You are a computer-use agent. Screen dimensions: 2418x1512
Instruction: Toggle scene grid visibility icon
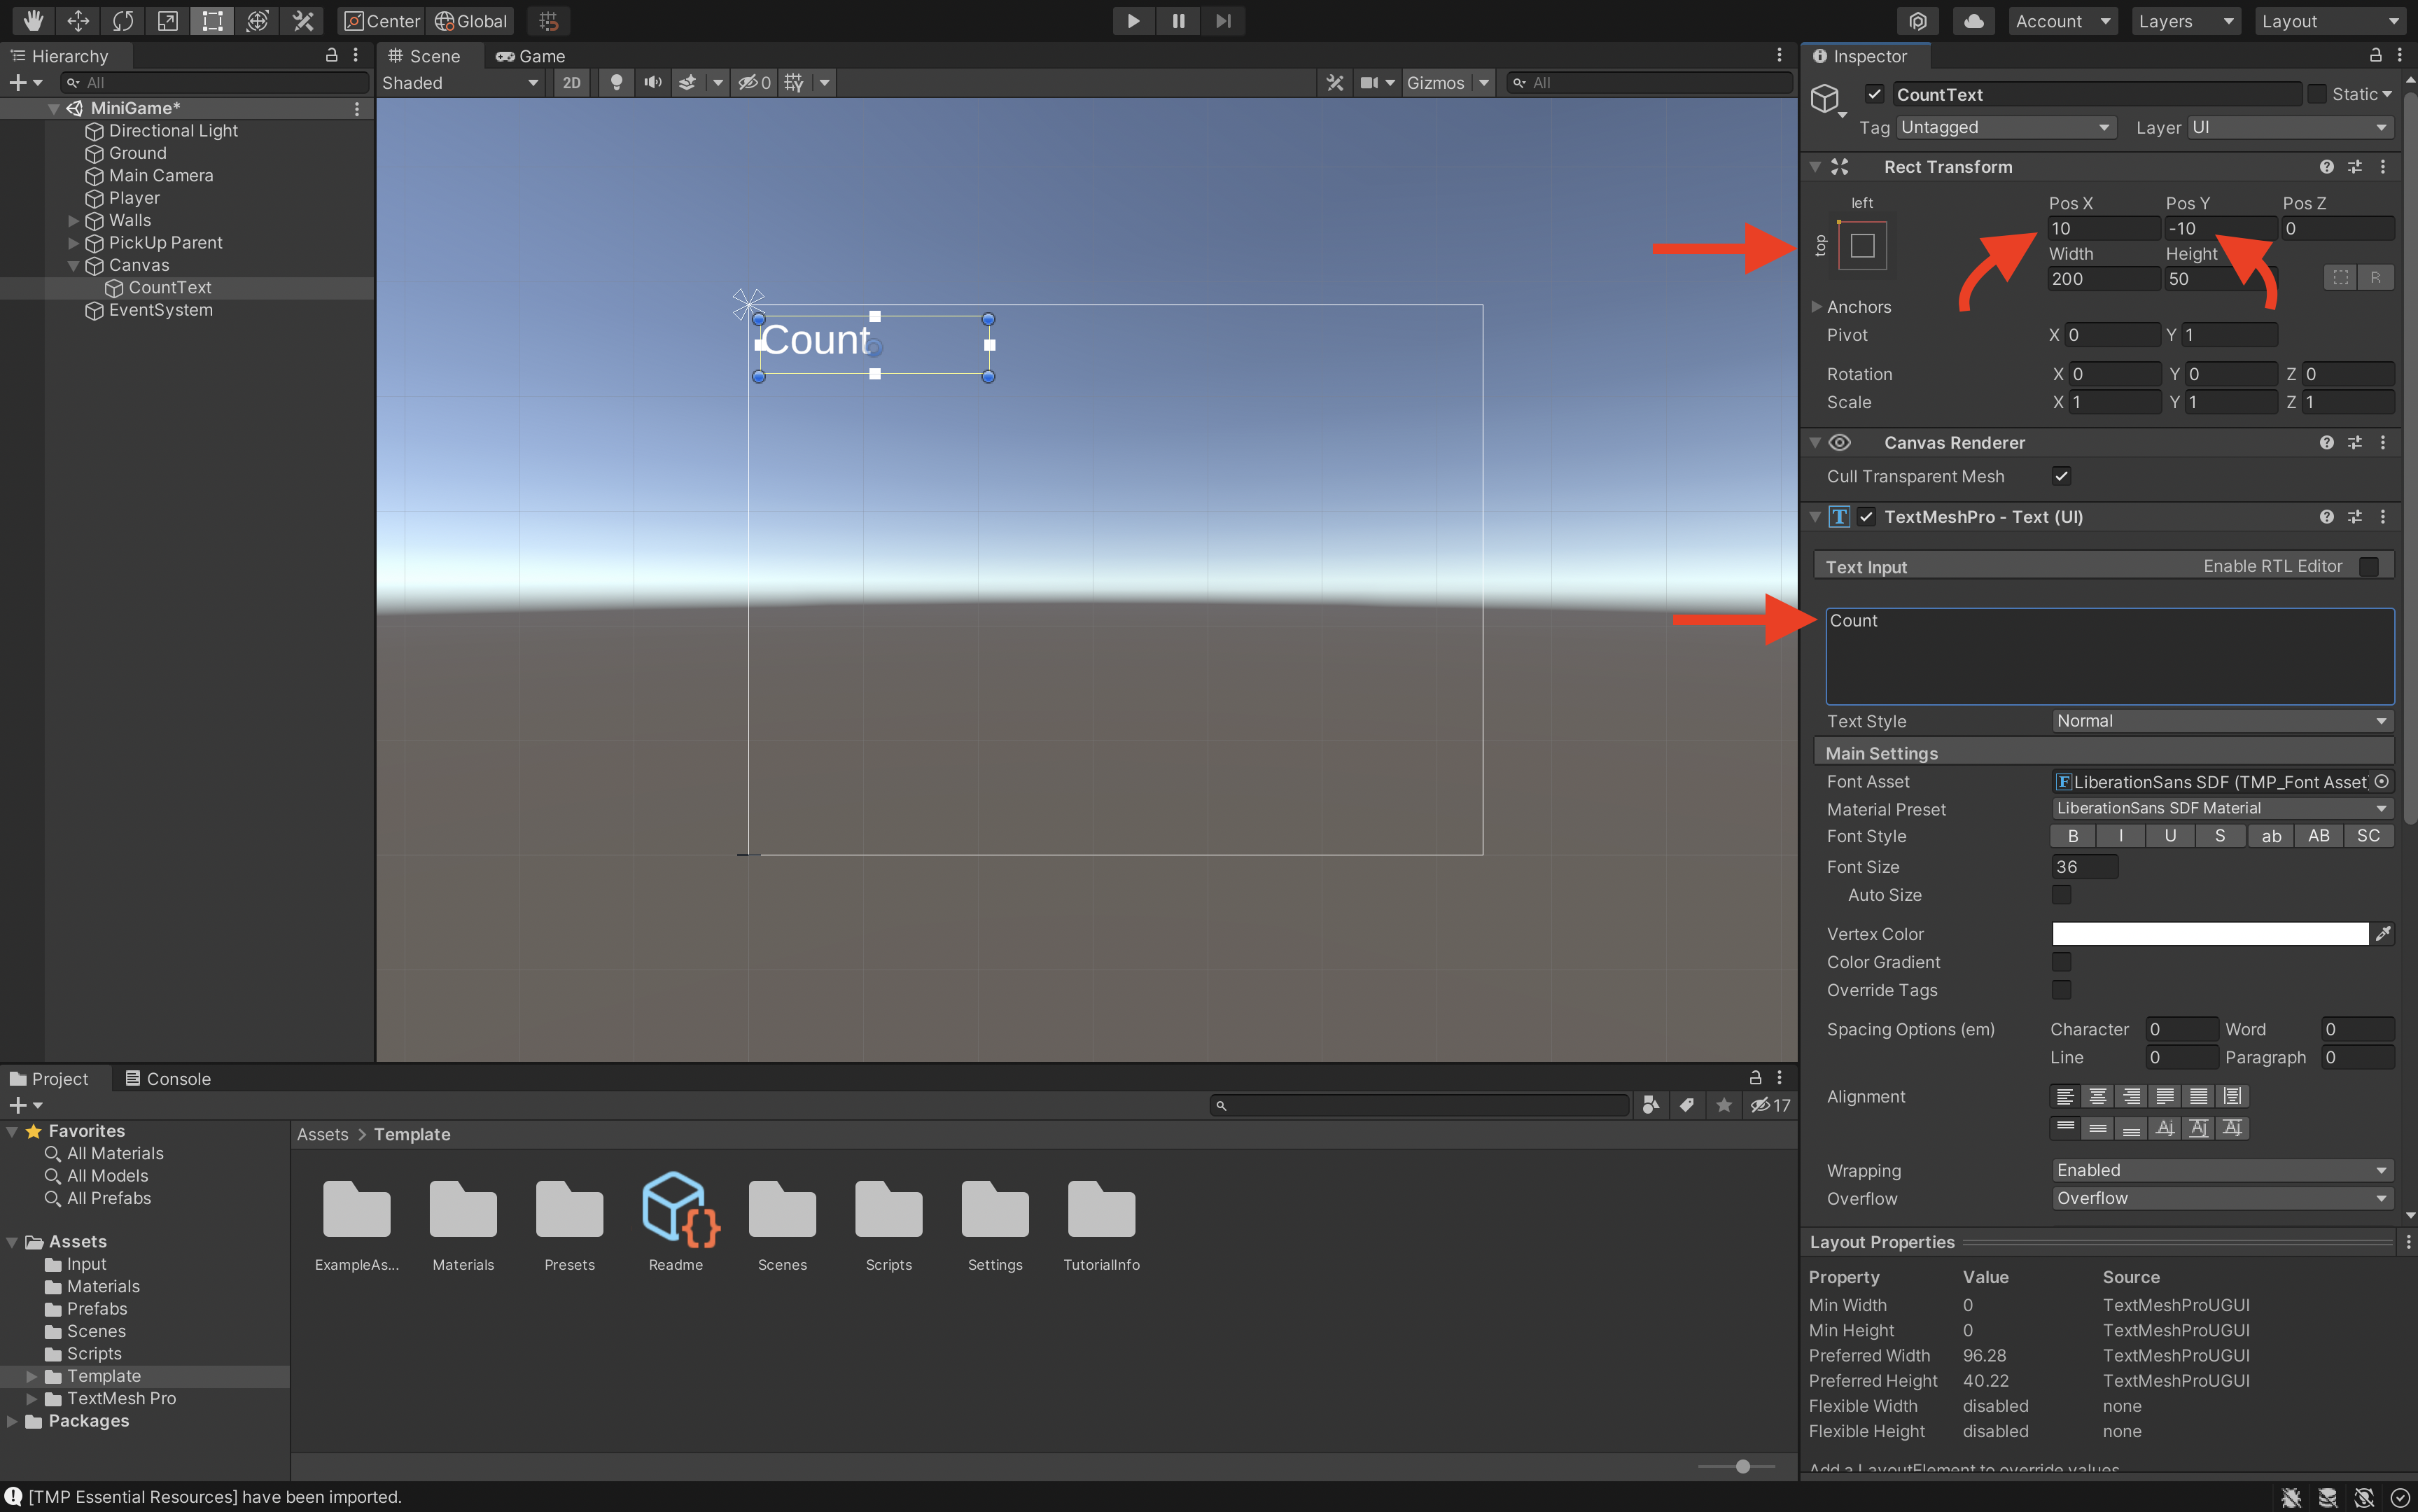pos(794,82)
